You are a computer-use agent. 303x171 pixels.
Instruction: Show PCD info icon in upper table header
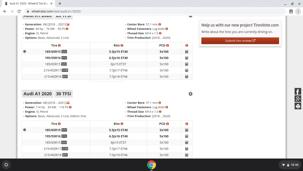click(167, 45)
